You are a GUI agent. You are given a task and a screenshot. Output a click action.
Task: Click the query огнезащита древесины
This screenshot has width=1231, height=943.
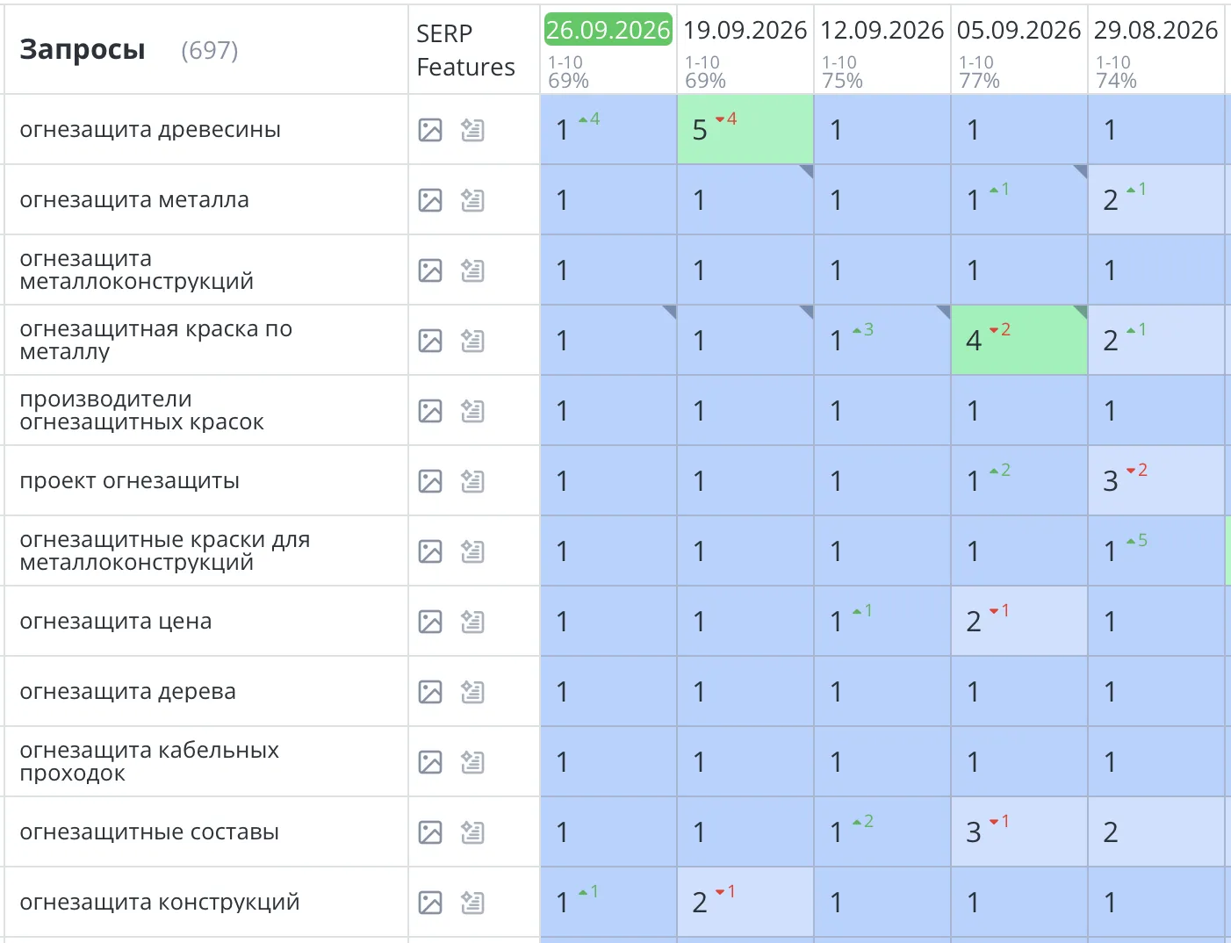[x=150, y=130]
